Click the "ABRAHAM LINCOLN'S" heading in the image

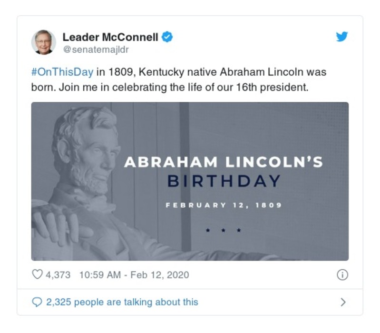coord(223,162)
